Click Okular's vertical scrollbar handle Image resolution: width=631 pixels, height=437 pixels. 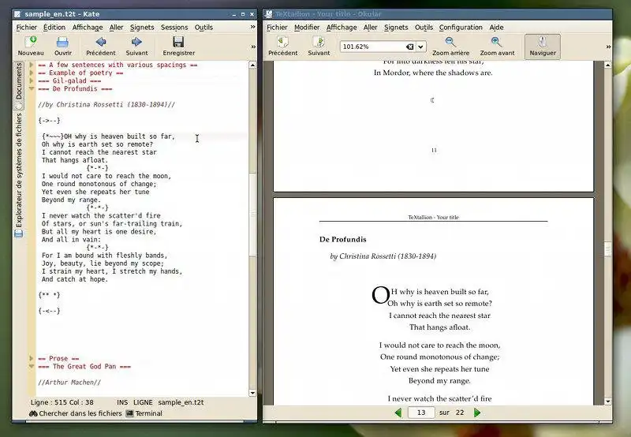click(607, 248)
